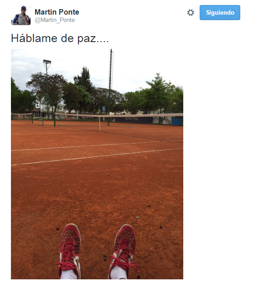Image resolution: width=253 pixels, height=283 pixels.
Task: Click the floodlight pole in the photo
Action: point(47,89)
